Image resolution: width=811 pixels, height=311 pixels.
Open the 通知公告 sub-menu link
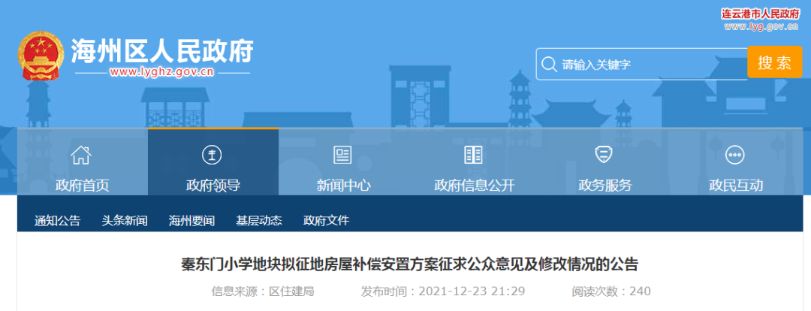click(57, 221)
